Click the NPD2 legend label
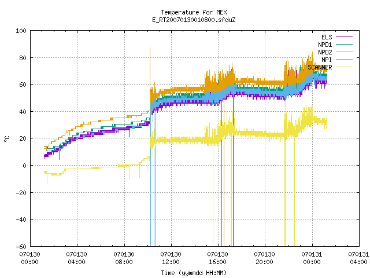Screen dimensions: 370x278 (x=325, y=52)
